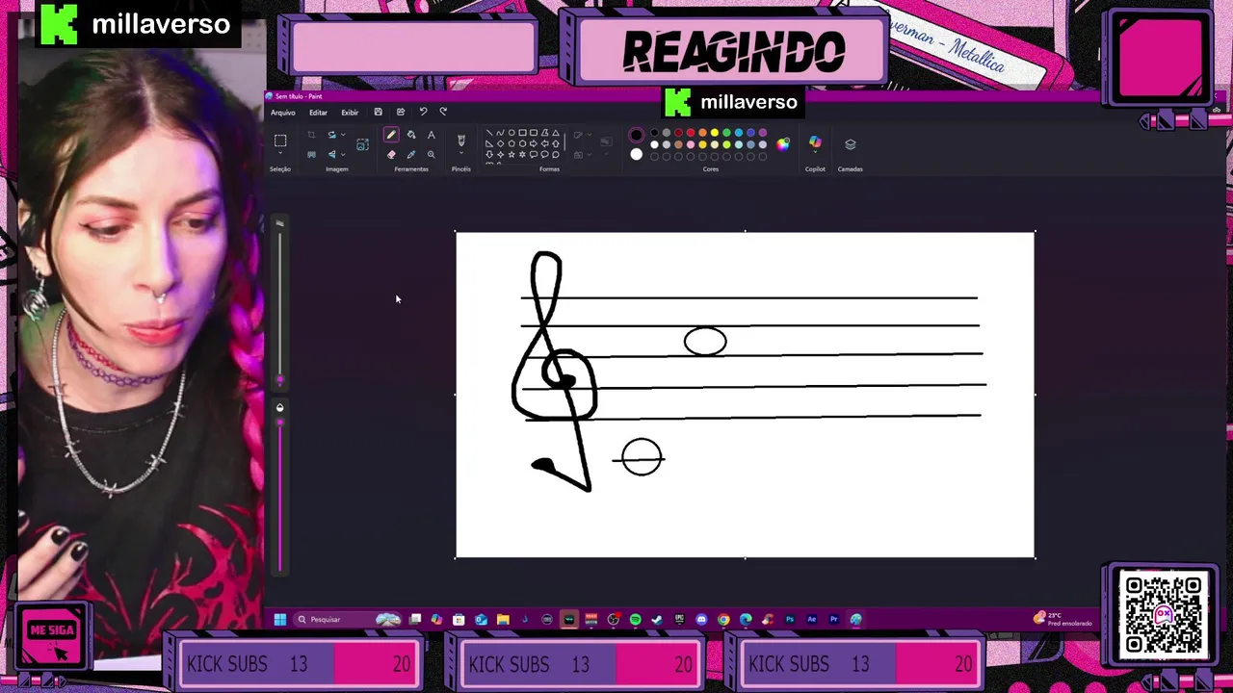This screenshot has height=693, width=1233.
Task: Pick the orange palette swatch
Action: (x=702, y=133)
